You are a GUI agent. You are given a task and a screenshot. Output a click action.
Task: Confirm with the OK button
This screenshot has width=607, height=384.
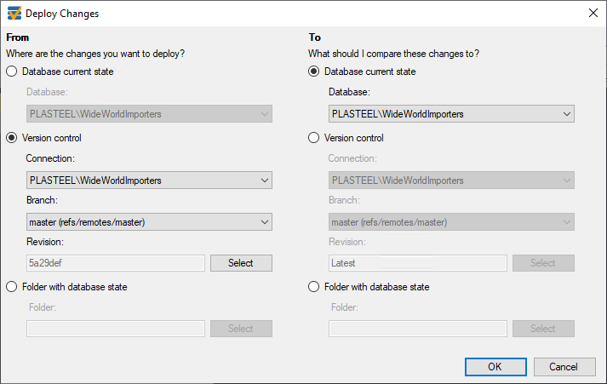pyautogui.click(x=495, y=367)
